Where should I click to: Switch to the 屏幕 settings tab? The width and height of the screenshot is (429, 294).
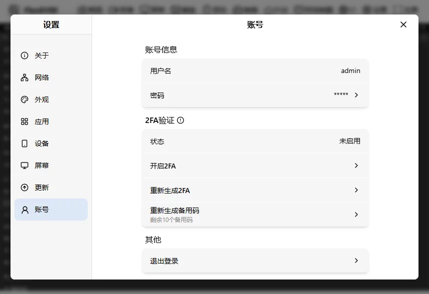tap(51, 165)
